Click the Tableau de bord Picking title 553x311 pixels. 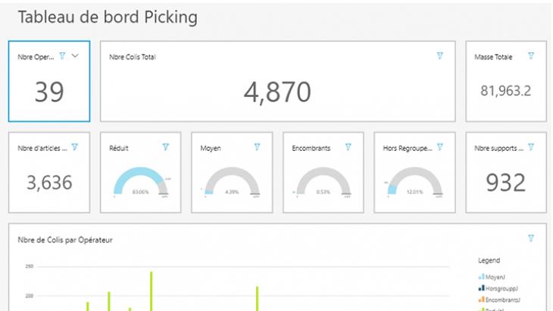pyautogui.click(x=108, y=17)
